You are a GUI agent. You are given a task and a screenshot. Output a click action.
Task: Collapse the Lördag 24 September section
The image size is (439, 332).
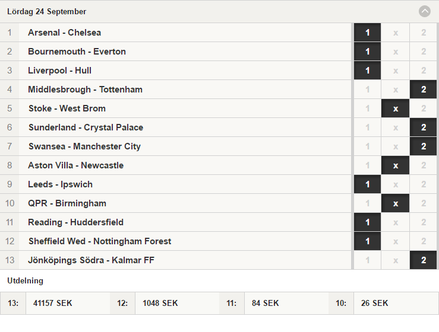[x=424, y=11]
